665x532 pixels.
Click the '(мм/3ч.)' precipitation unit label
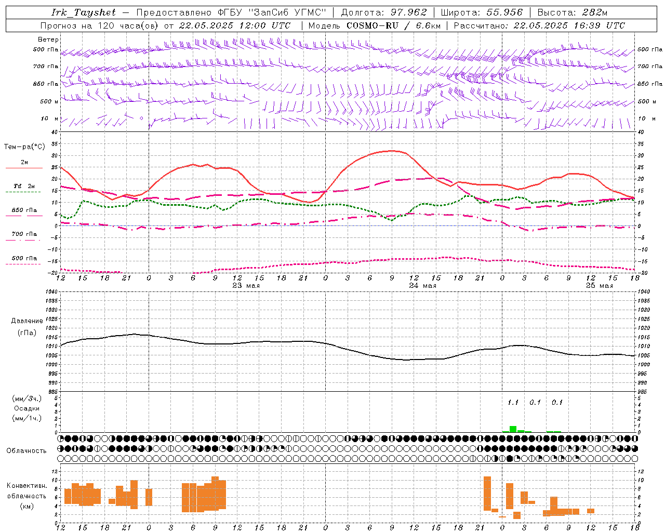pos(26,398)
